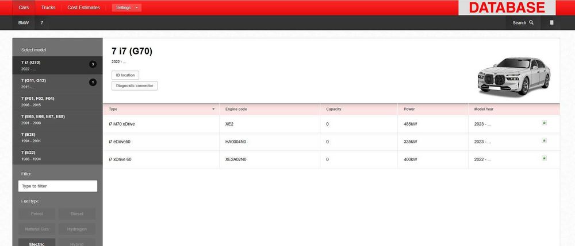Screen dimensions: 575x246
Task: Toggle the Petrol fuel type filter
Action: [x=37, y=214]
